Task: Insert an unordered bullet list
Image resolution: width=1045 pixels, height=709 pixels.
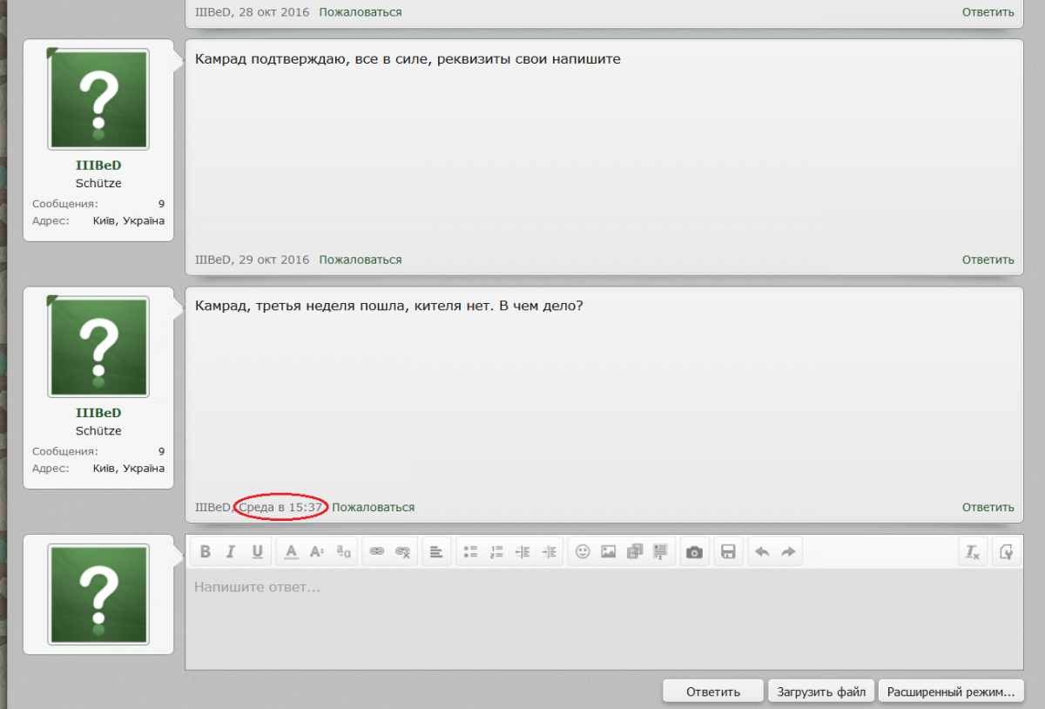Action: pyautogui.click(x=471, y=551)
